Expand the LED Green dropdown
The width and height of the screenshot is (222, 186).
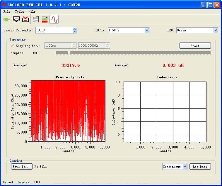point(216,30)
